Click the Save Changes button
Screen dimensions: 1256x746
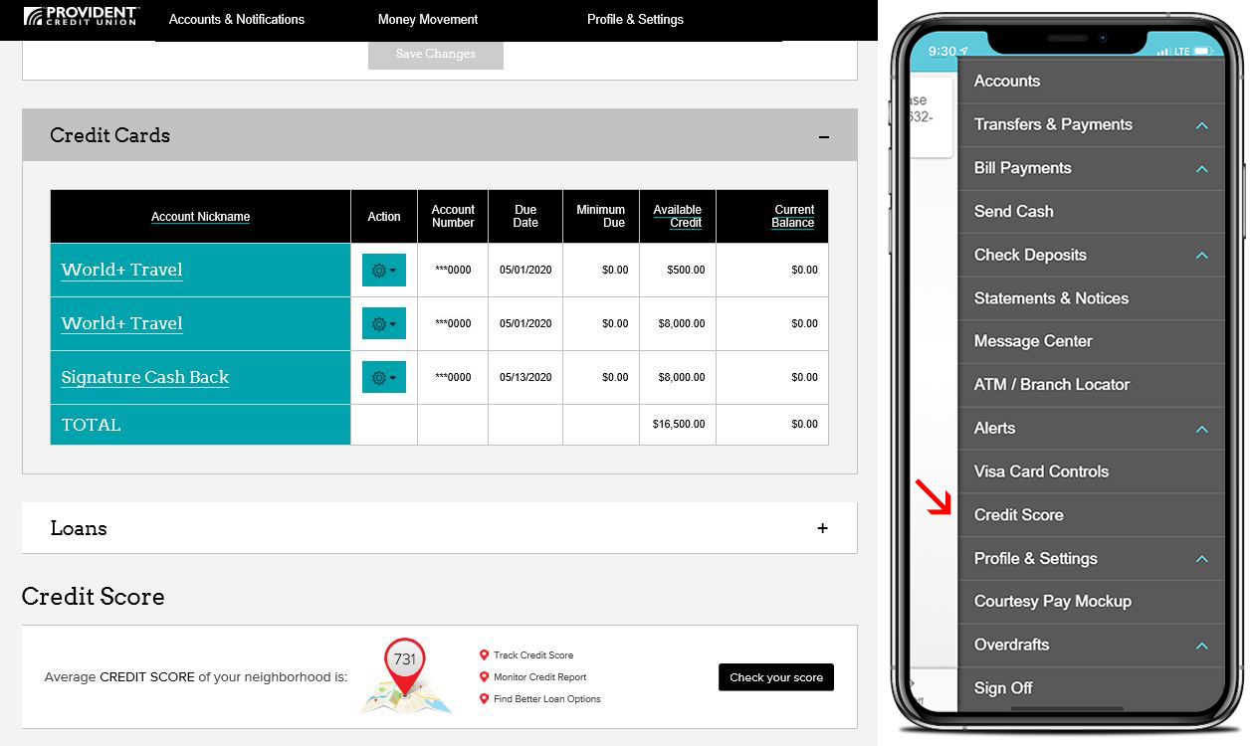436,54
